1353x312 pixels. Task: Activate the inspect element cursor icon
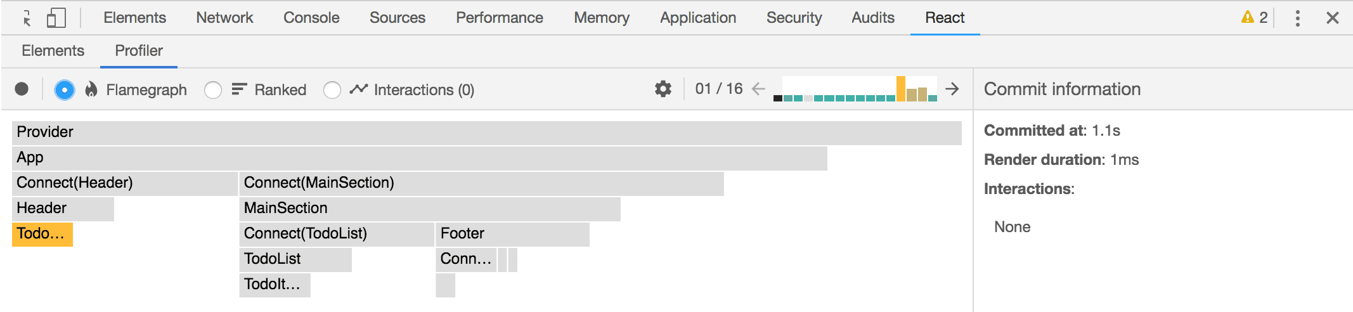point(27,18)
